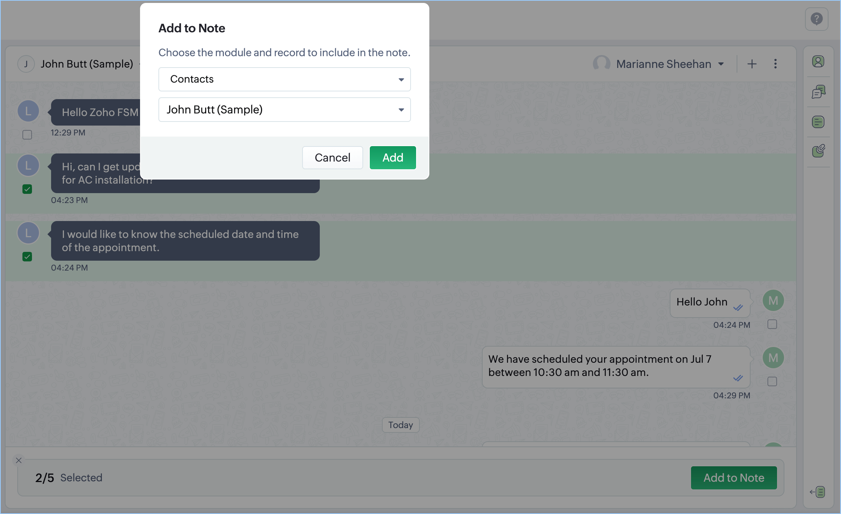The width and height of the screenshot is (841, 514).
Task: Click the help question mark icon
Action: (x=816, y=19)
